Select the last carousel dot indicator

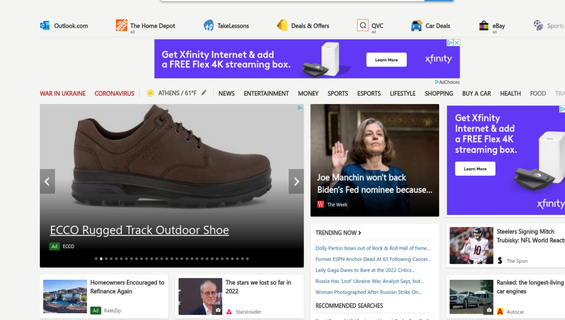pos(247,259)
